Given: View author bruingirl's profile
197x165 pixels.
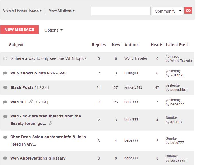Looking at the screenshot, I should [x=131, y=73].
